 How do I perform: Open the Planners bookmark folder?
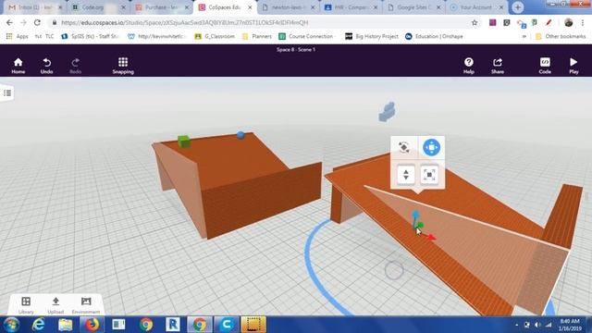click(x=257, y=36)
